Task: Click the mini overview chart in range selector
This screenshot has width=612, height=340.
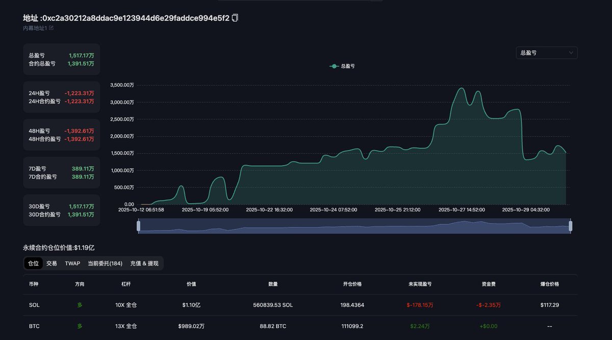Action: (x=354, y=226)
